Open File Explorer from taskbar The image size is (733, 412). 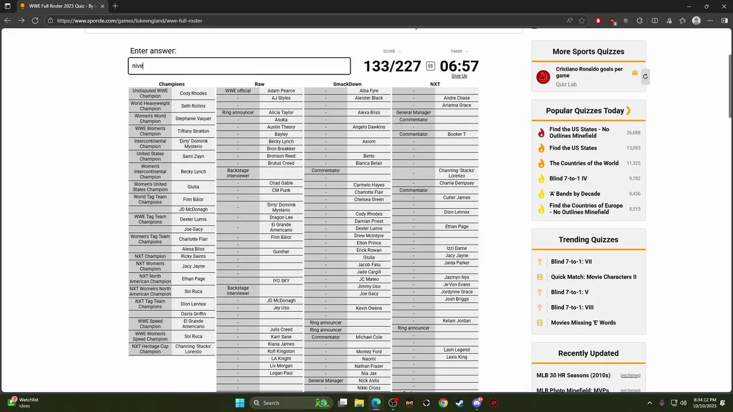coord(359,403)
